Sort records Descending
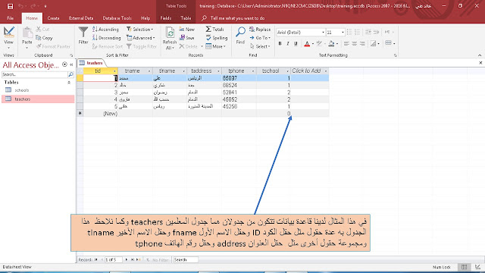 (106, 38)
